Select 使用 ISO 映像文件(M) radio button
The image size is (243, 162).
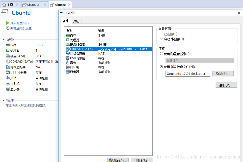pos(162,67)
